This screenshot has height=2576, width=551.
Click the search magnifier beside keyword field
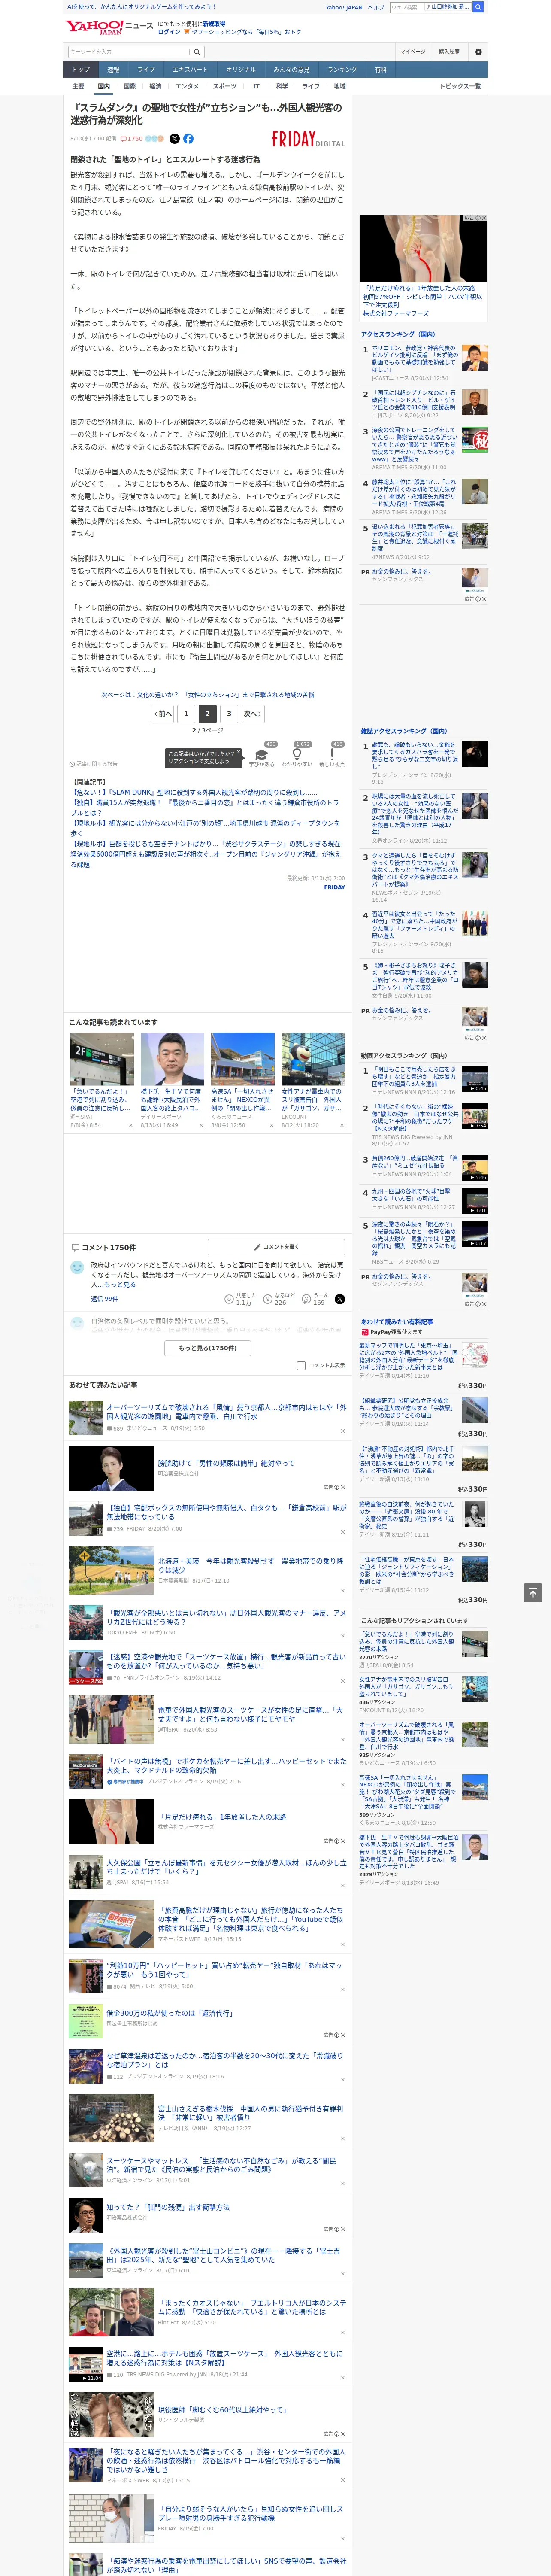[197, 52]
